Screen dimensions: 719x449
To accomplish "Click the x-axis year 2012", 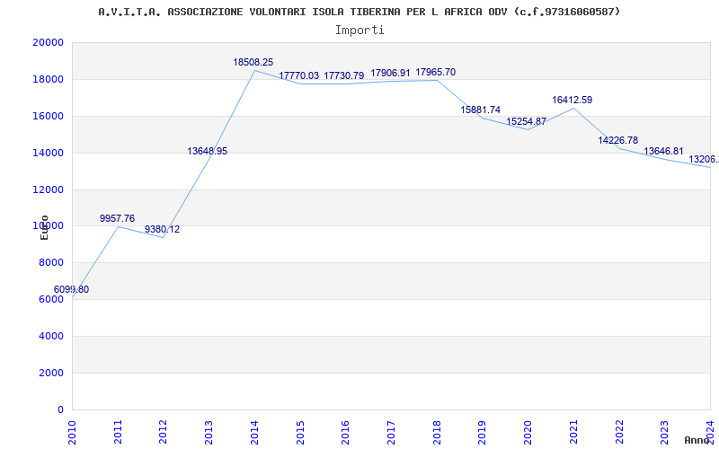I will [x=163, y=432].
